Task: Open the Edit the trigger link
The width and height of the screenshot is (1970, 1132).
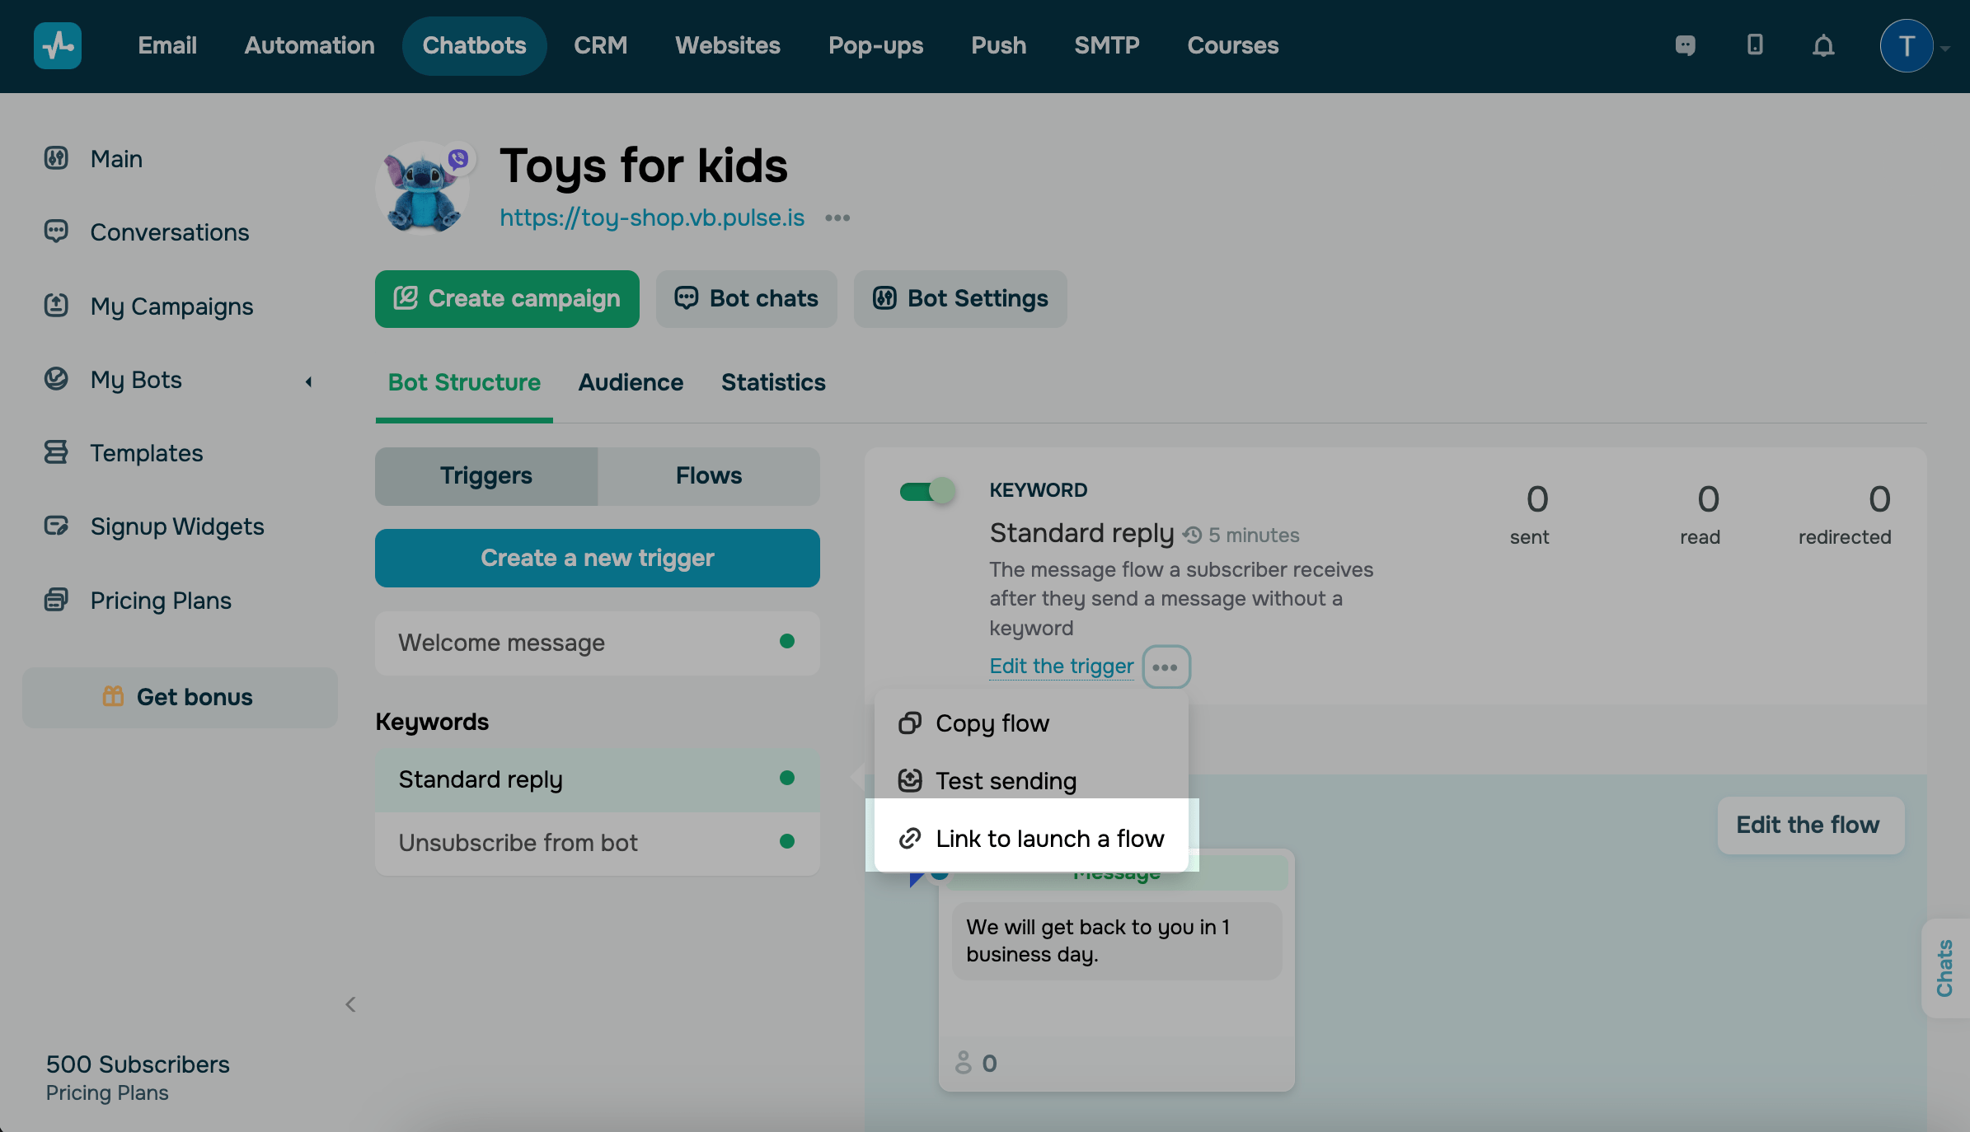Action: coord(1061,666)
